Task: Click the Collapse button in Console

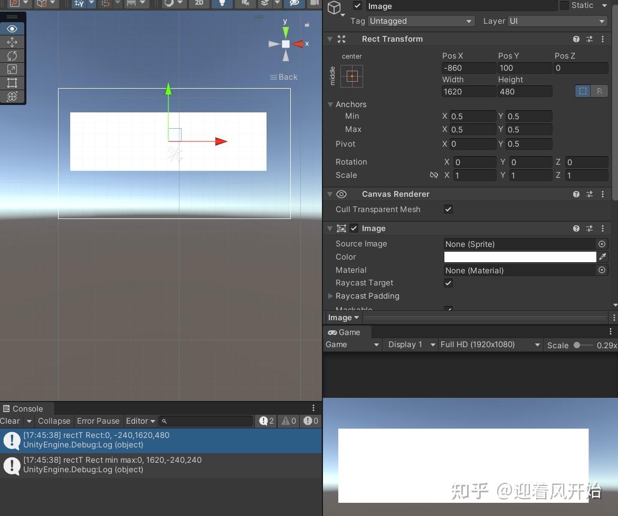Action: pos(54,421)
